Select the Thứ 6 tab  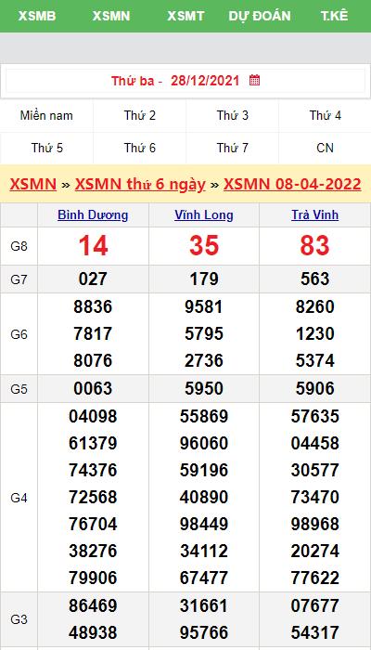click(139, 148)
